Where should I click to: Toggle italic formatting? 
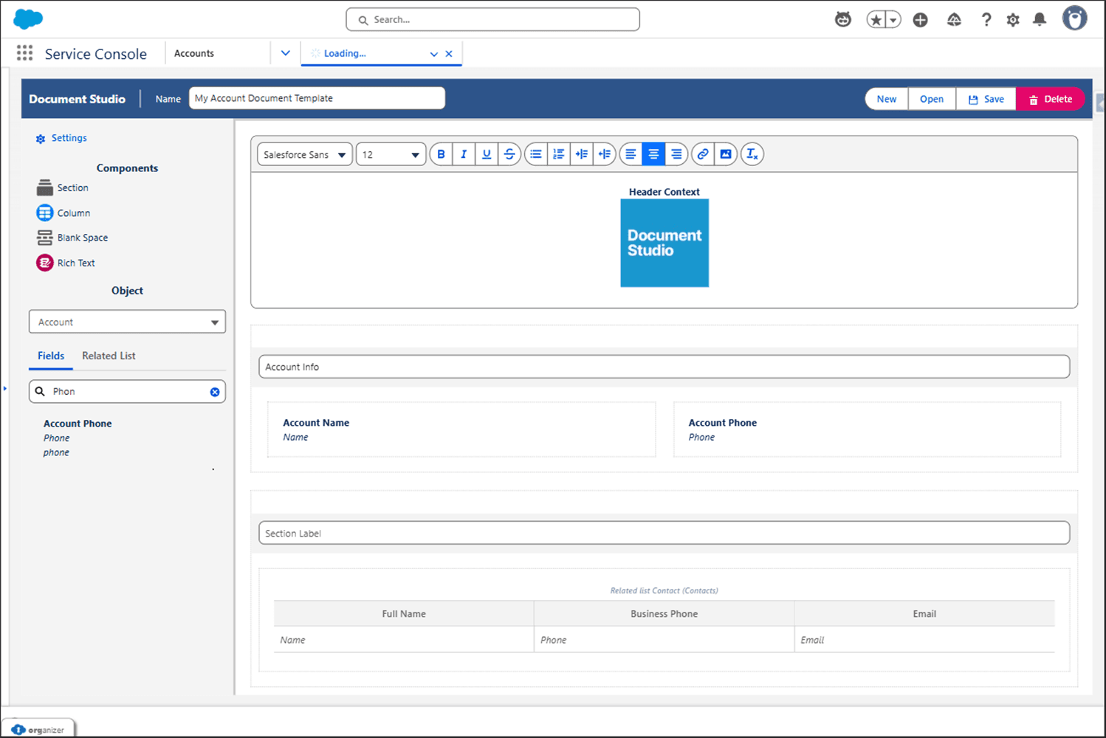pyautogui.click(x=464, y=154)
